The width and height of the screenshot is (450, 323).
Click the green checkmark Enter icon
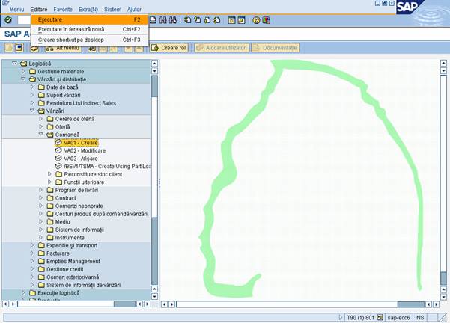tap(8, 20)
